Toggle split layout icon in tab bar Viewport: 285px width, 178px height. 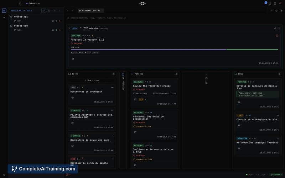[x=276, y=11]
